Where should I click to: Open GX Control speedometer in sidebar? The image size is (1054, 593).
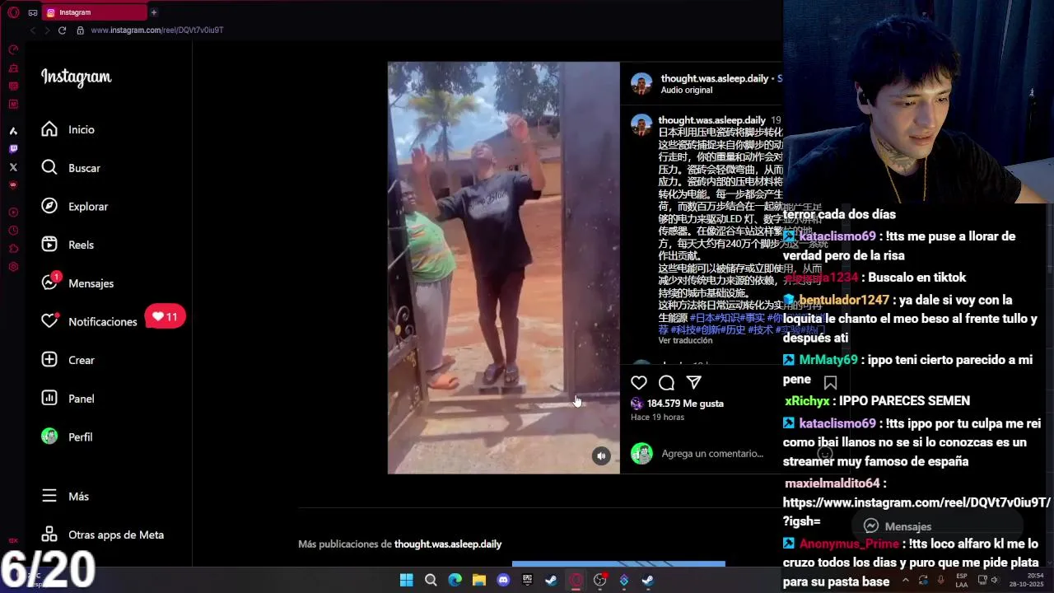(13, 49)
